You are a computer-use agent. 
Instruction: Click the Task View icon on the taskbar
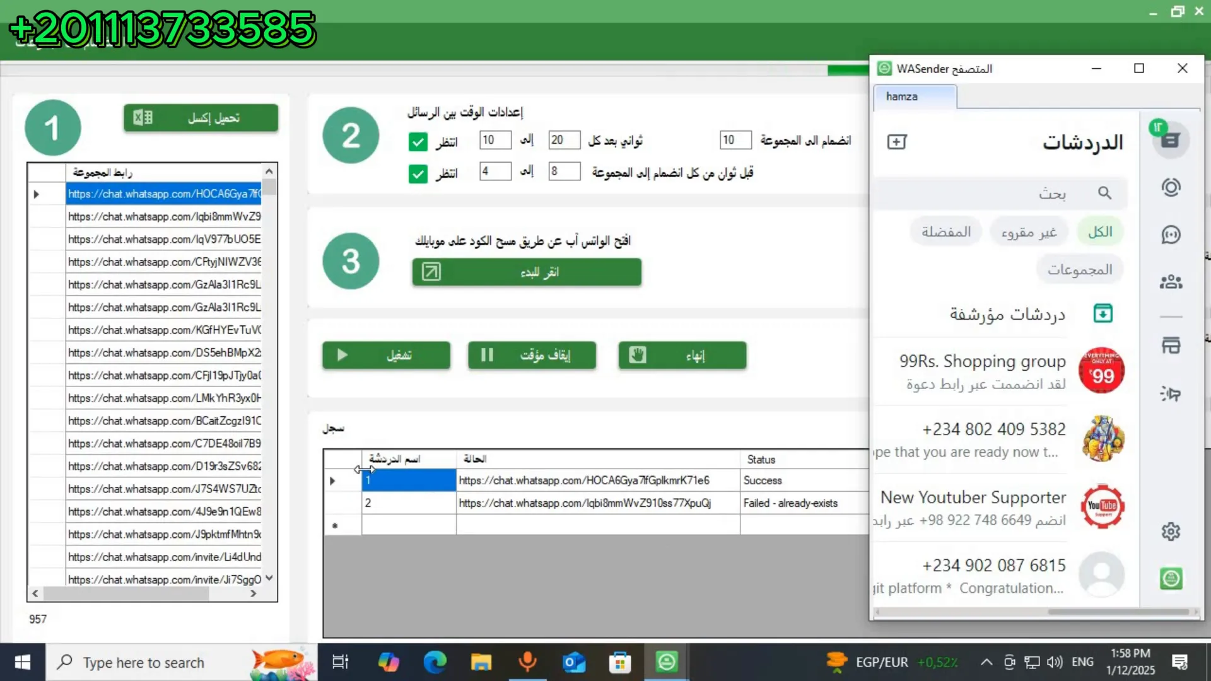341,662
